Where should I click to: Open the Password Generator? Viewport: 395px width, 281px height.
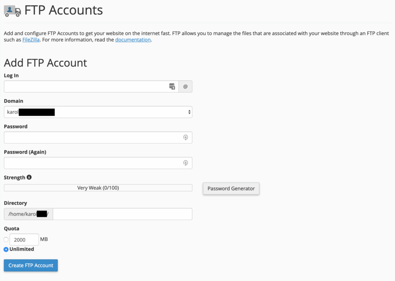(231, 189)
